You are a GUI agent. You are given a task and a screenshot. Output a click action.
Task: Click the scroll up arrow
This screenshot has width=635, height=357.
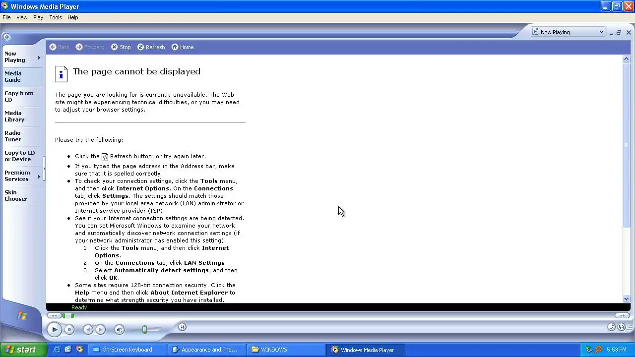(x=626, y=59)
